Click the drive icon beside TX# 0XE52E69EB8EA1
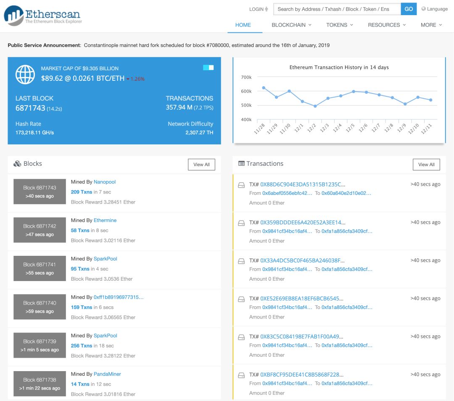 [x=241, y=299]
